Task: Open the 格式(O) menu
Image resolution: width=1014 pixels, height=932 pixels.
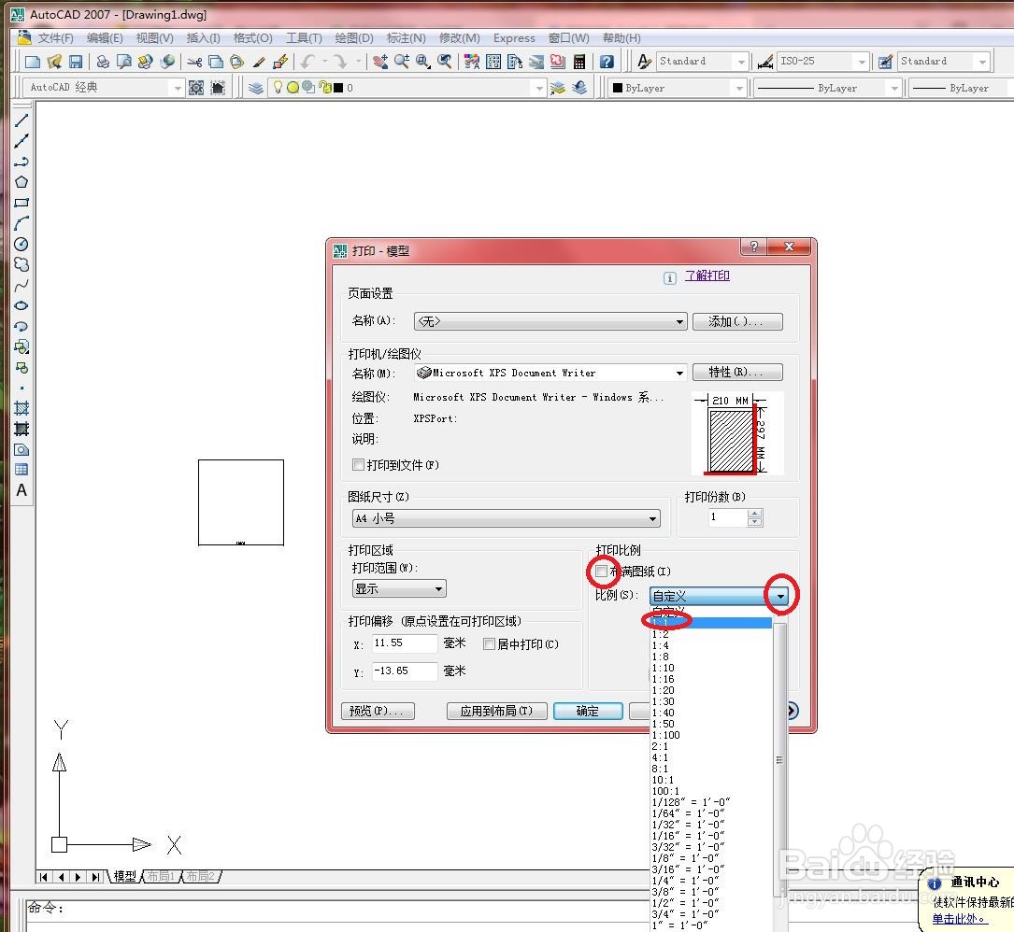Action: [253, 37]
